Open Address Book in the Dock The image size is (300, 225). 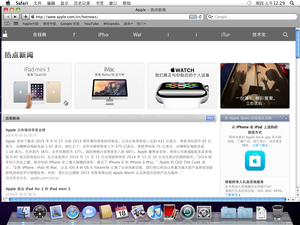coord(105,212)
